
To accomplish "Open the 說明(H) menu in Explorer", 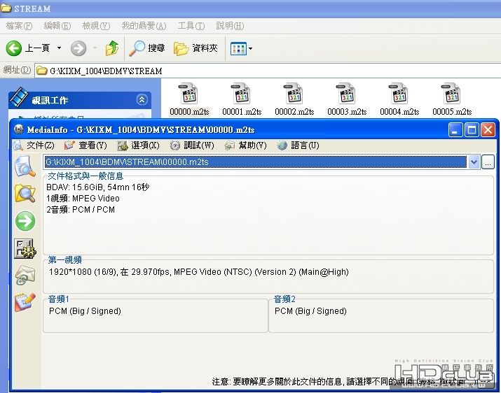I will (x=230, y=26).
